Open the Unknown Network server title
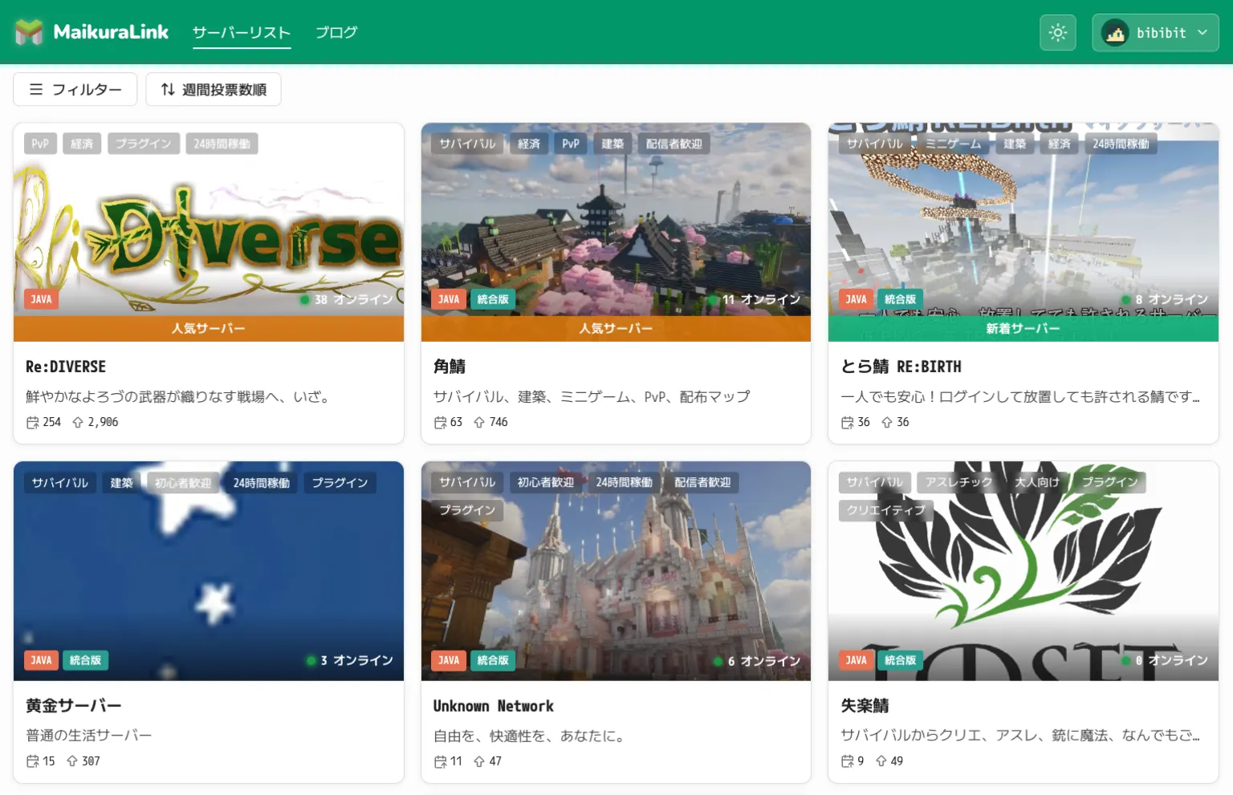This screenshot has width=1233, height=795. (x=494, y=706)
